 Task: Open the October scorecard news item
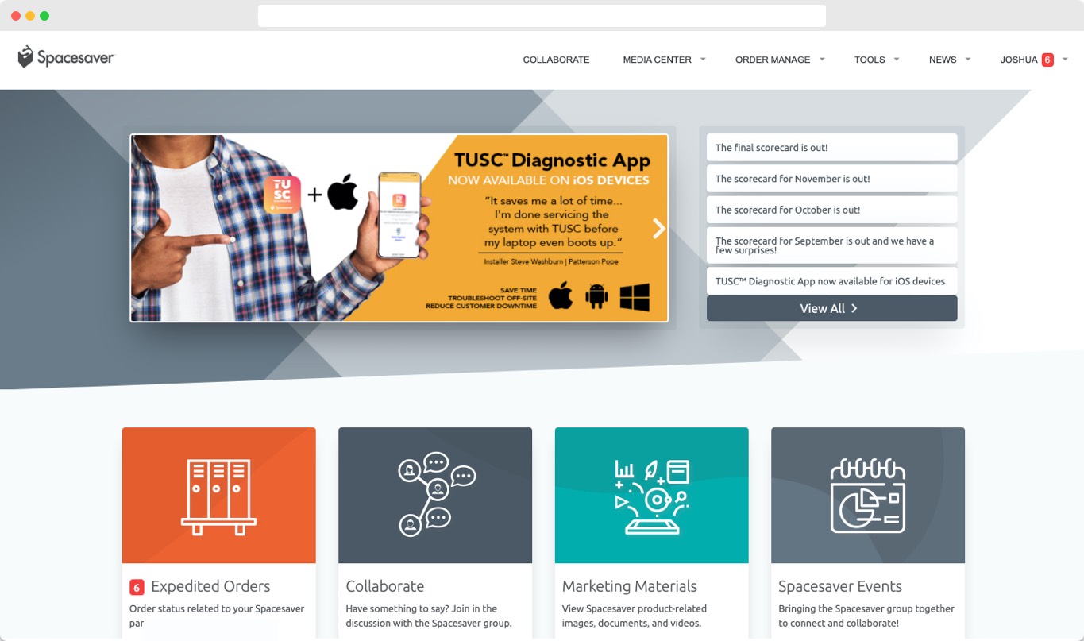pyautogui.click(x=831, y=210)
